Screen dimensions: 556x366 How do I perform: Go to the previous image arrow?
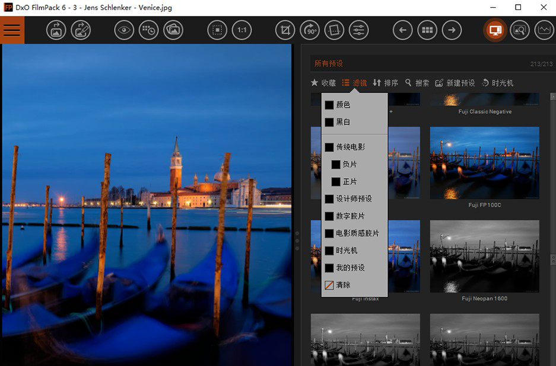point(402,30)
